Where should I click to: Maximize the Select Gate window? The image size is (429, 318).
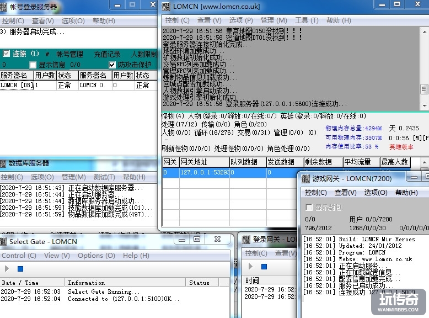click(x=196, y=239)
